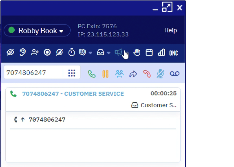This screenshot has width=234, height=167.
Task: Click the crossed-out eye icon in toolbar
Action: [x=11, y=52]
